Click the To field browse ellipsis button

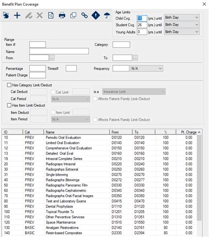point(135,58)
